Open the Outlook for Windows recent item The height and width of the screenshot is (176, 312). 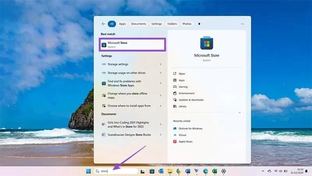pos(190,128)
